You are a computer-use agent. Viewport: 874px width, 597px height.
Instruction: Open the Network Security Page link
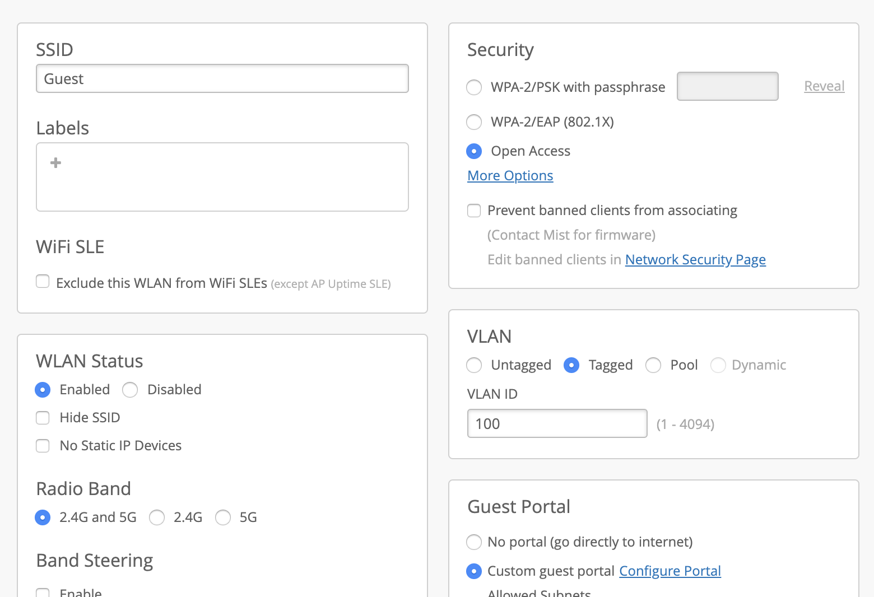[695, 260]
